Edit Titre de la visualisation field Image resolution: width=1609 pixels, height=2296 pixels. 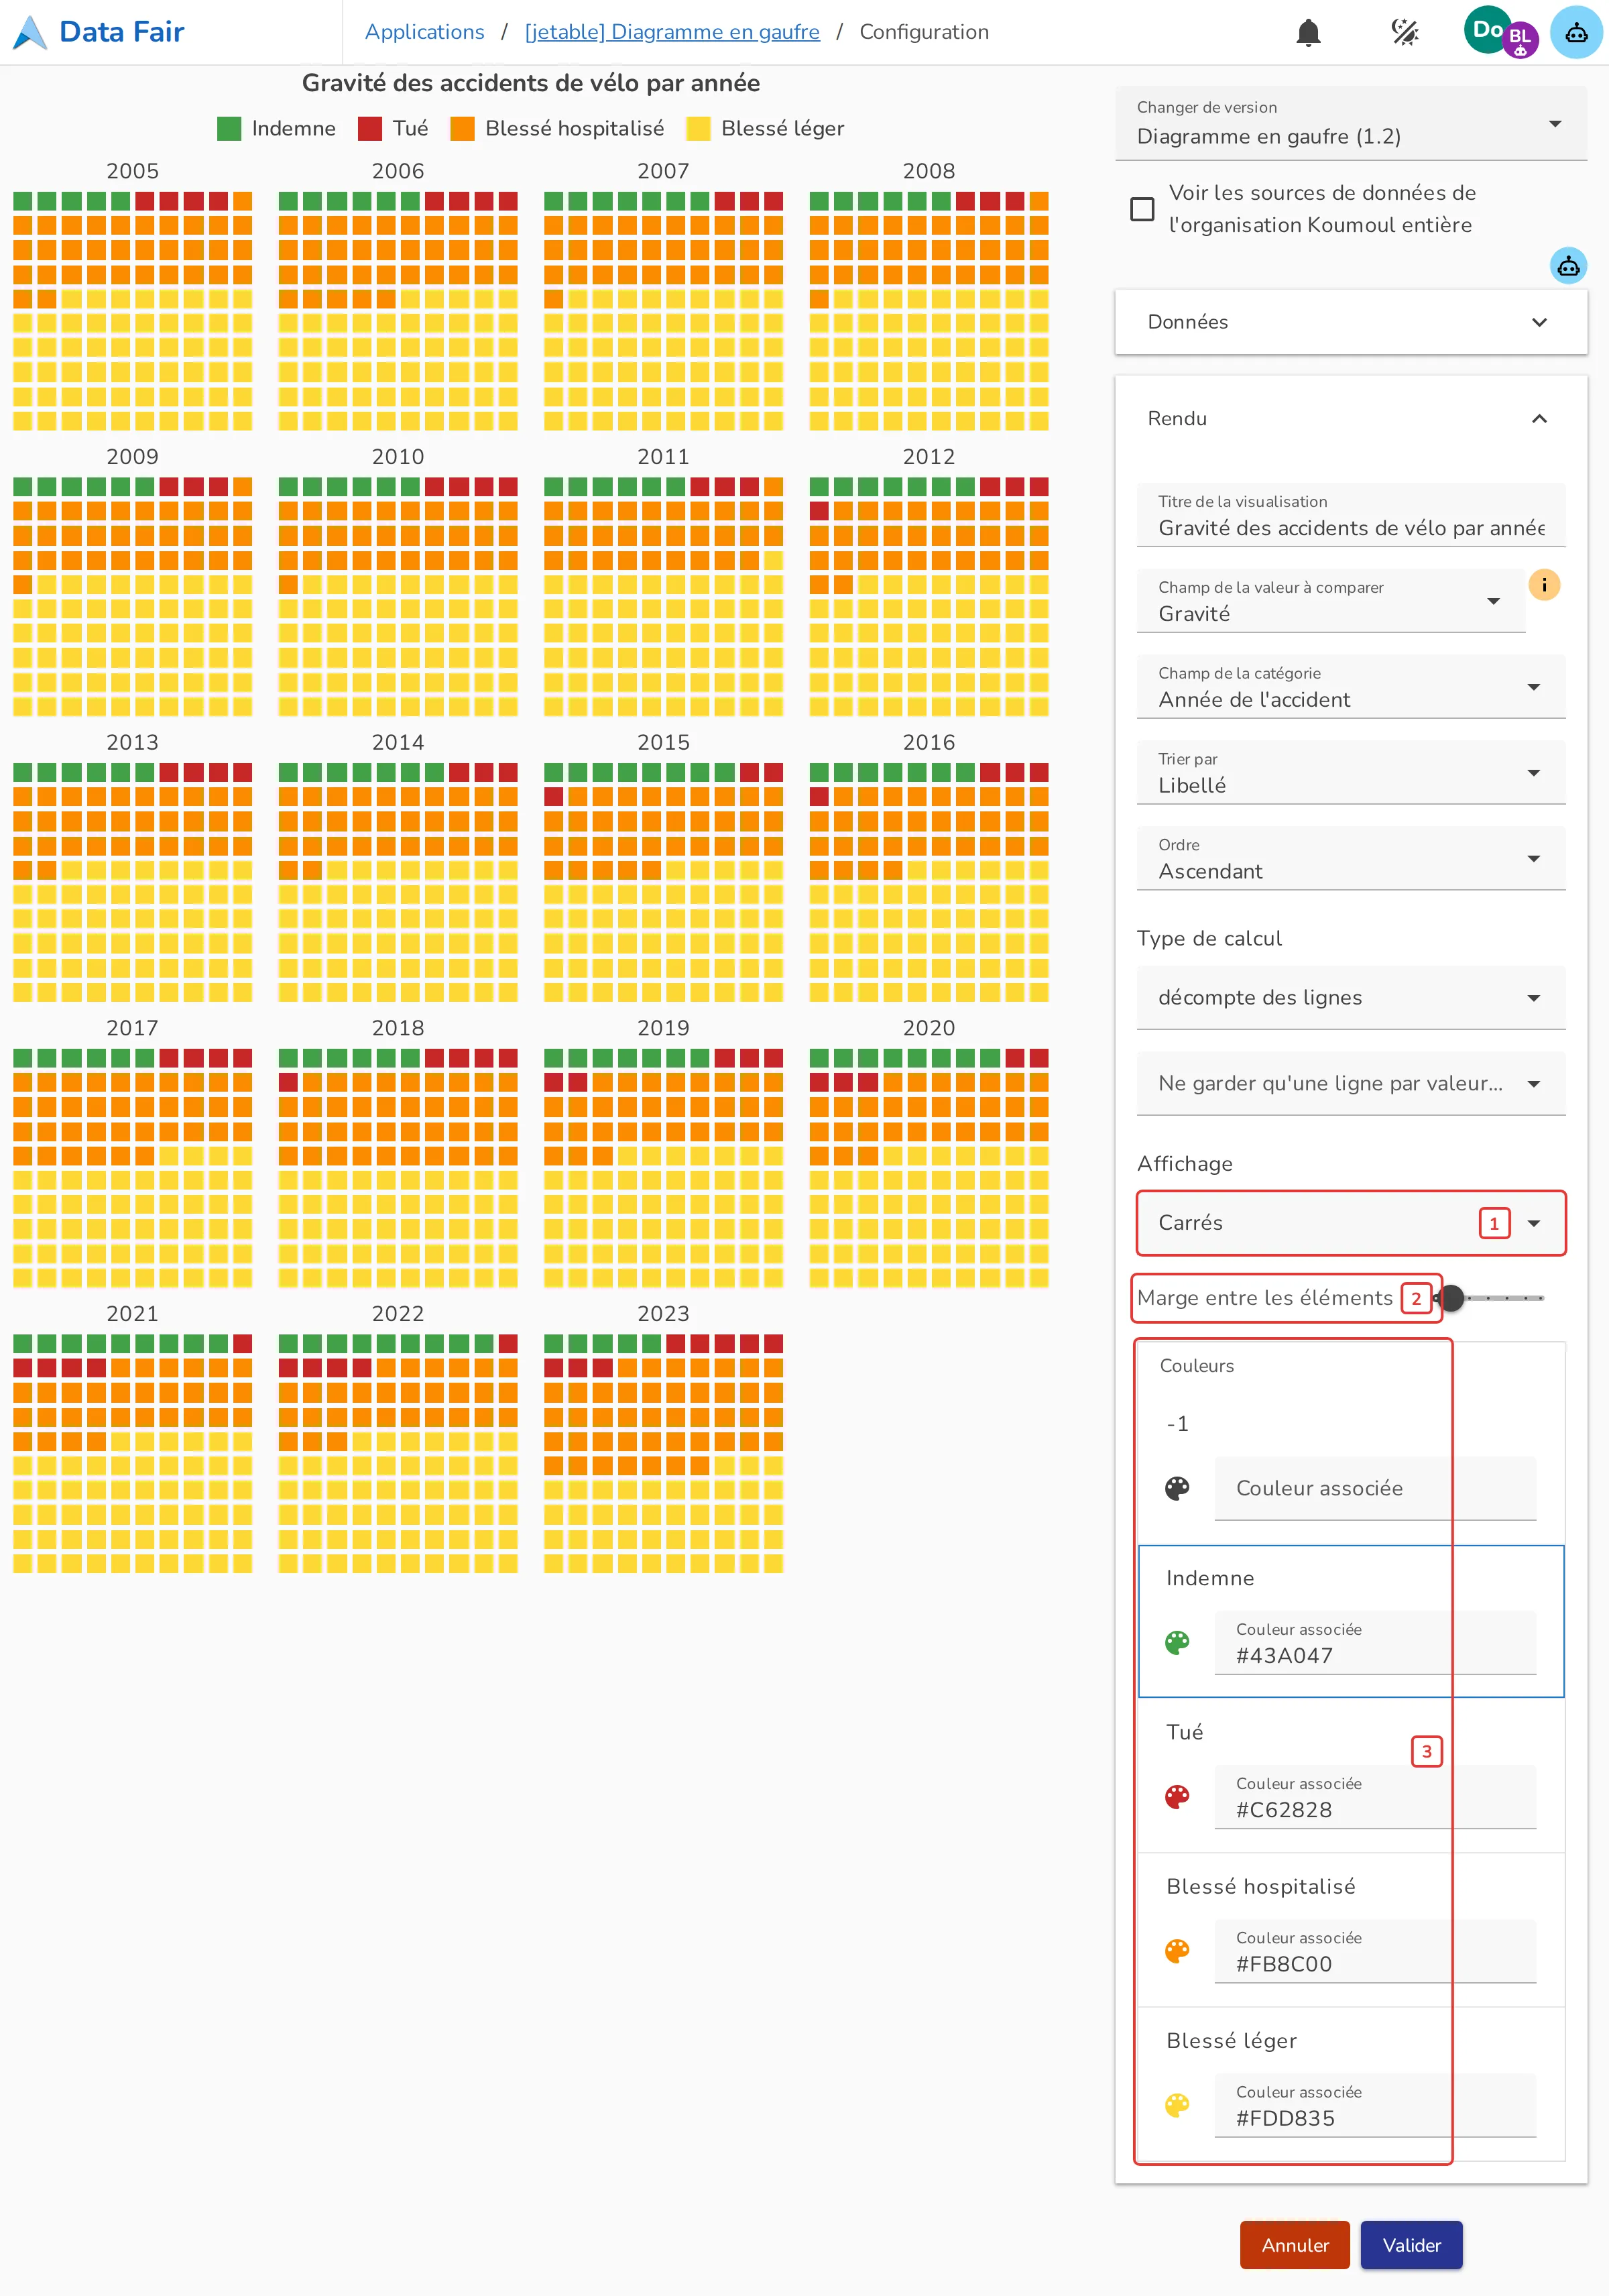[x=1351, y=515]
